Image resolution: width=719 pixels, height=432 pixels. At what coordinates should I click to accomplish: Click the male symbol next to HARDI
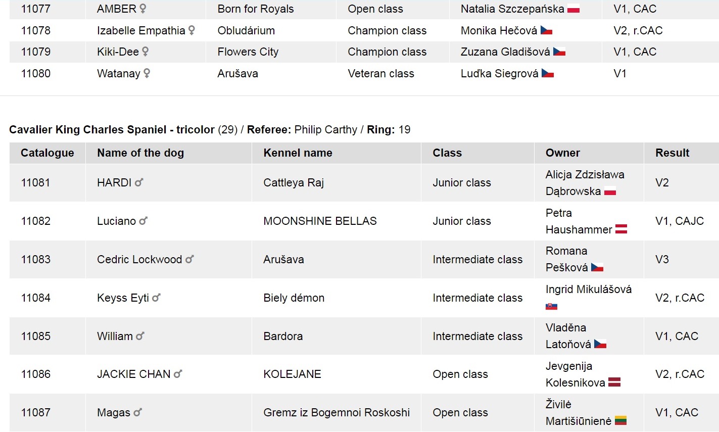tap(139, 182)
